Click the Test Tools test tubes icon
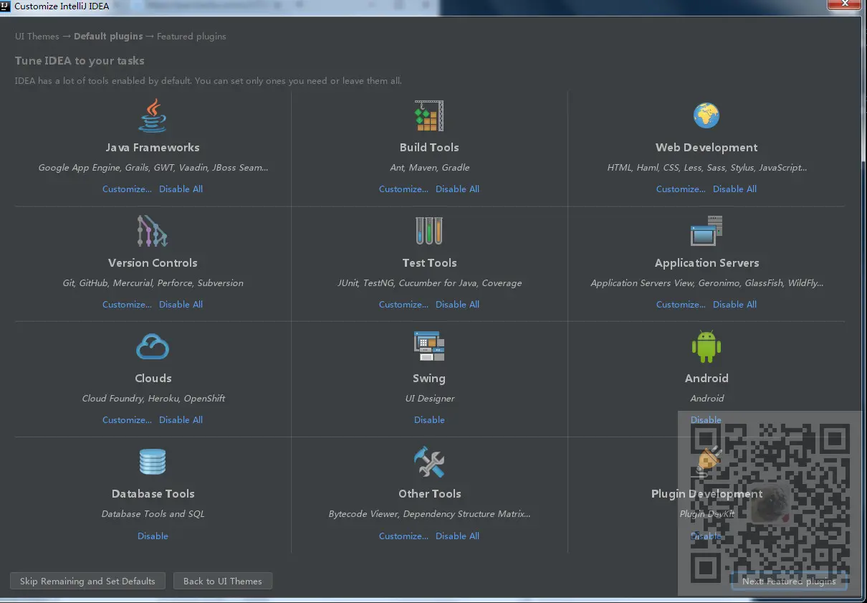This screenshot has width=867, height=603. [x=429, y=231]
